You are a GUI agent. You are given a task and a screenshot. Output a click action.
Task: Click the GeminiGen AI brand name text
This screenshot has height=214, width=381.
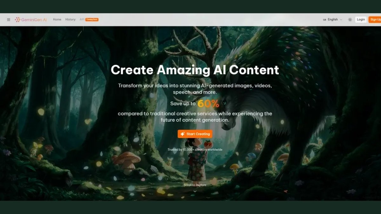(x=34, y=20)
